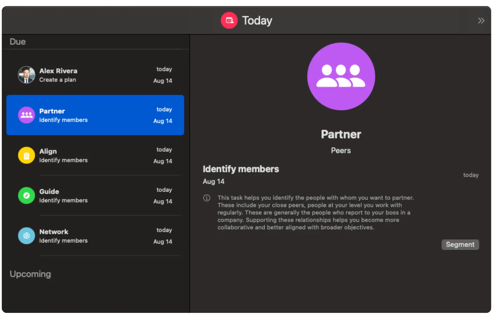Click the large Partner heading in detail pane

(341, 134)
